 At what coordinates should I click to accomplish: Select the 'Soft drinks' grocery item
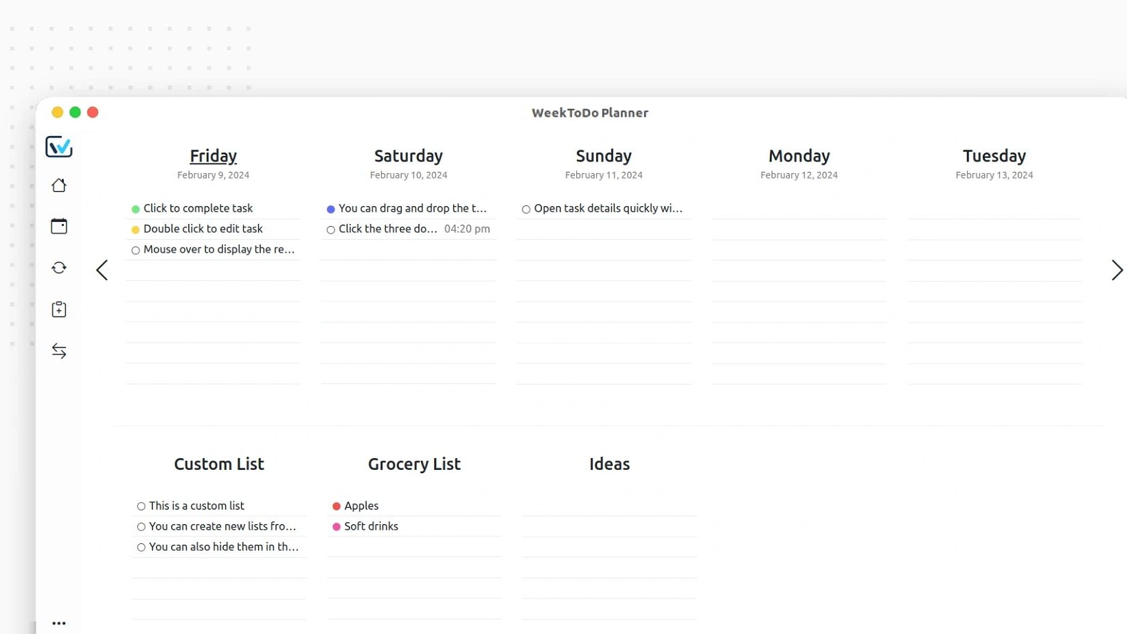371,526
